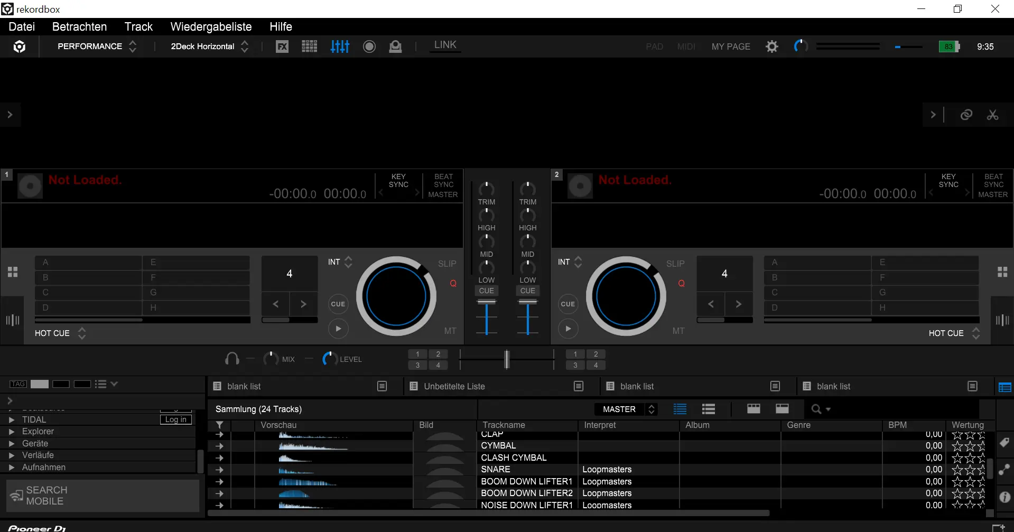Halve deck 1 loop size with left arrow

275,304
